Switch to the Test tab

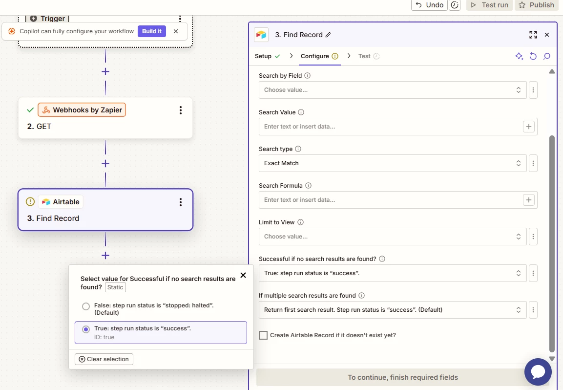click(369, 56)
